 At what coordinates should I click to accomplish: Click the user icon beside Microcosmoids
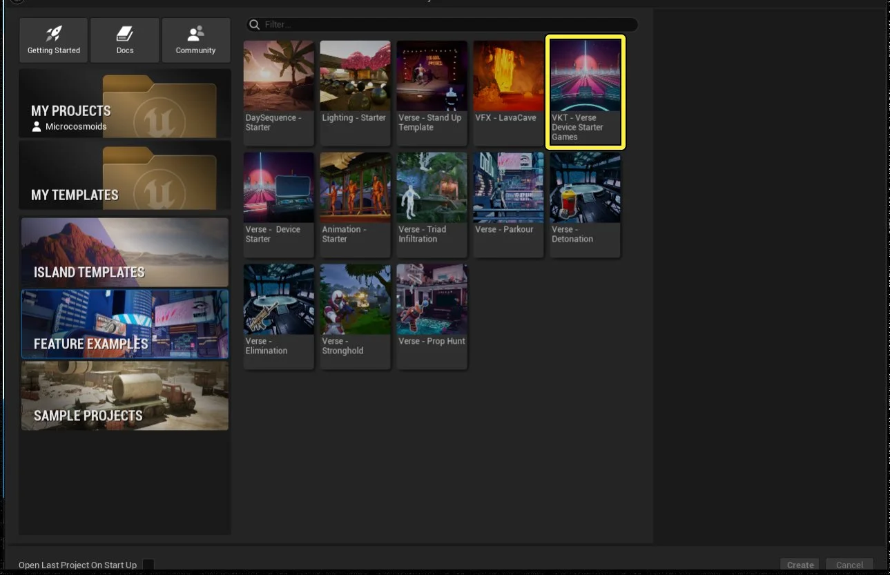[x=37, y=127]
